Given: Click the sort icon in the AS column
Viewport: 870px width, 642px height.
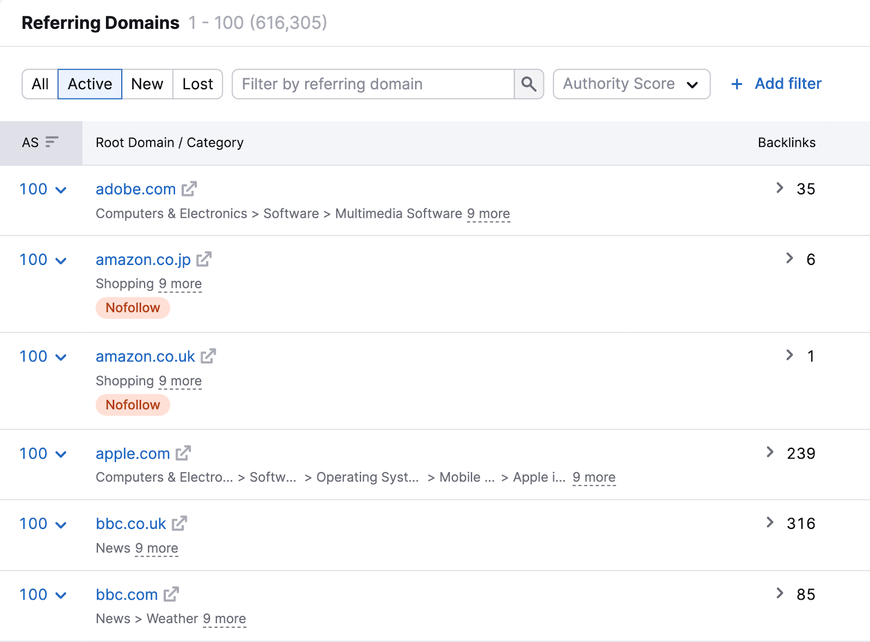Looking at the screenshot, I should (51, 143).
